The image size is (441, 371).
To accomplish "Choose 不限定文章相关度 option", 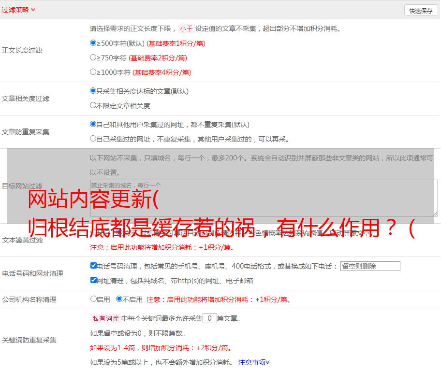I will tap(93, 105).
